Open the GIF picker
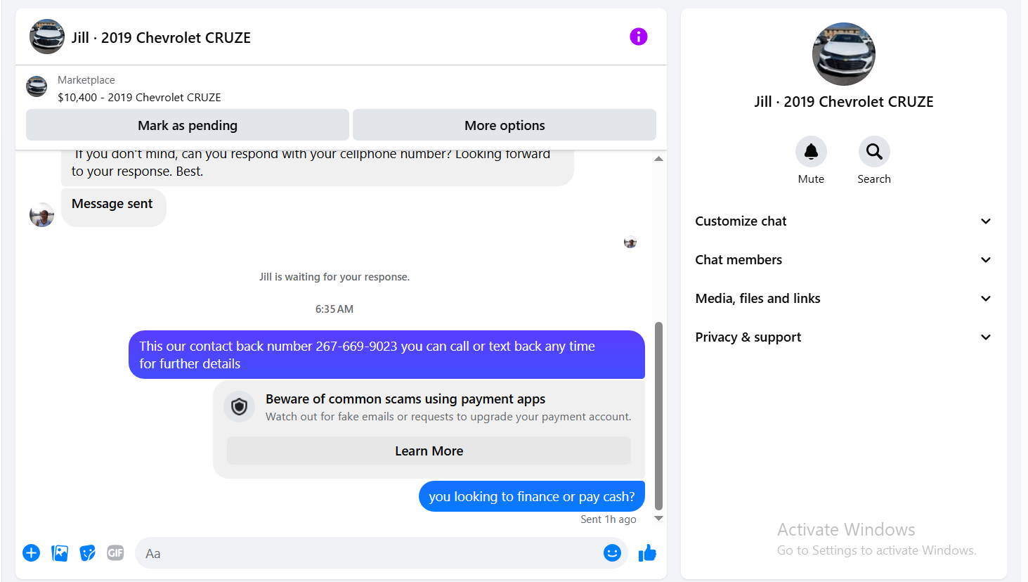1028x582 pixels. coord(115,553)
